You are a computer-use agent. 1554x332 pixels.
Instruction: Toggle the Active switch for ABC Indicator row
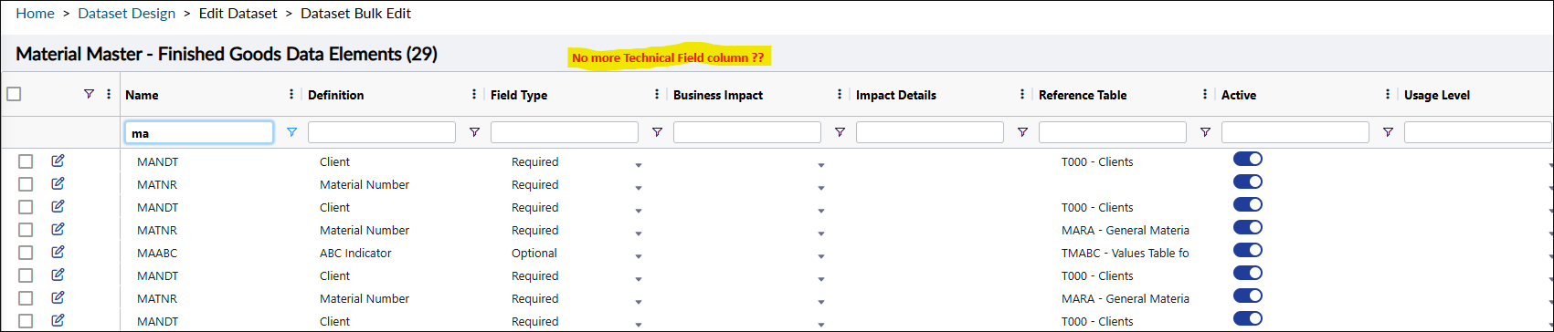click(1248, 250)
